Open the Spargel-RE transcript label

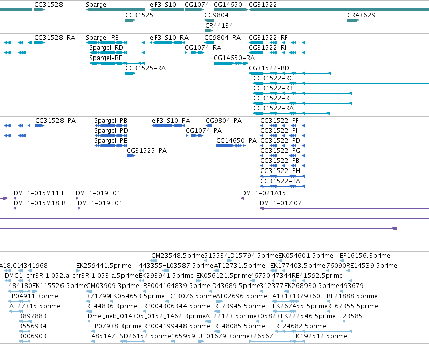(106, 58)
